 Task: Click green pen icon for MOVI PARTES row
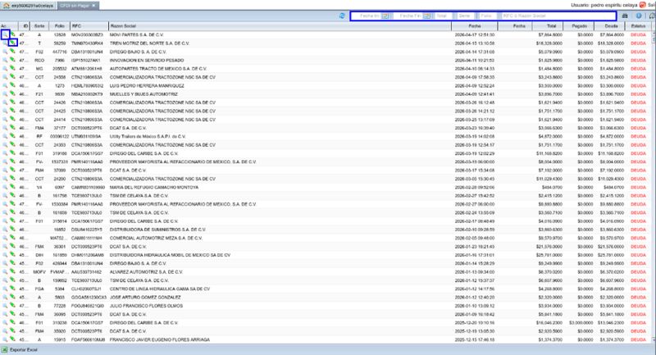click(12, 34)
